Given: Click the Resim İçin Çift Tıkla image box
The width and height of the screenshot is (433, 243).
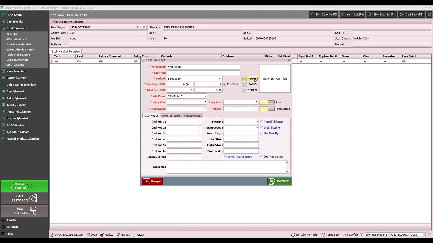Looking at the screenshot, I should (275, 79).
